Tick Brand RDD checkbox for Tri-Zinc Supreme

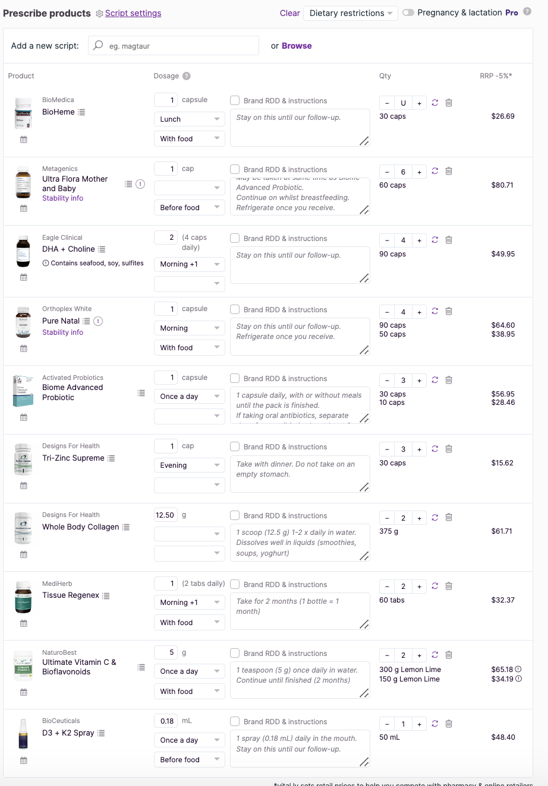pos(235,447)
